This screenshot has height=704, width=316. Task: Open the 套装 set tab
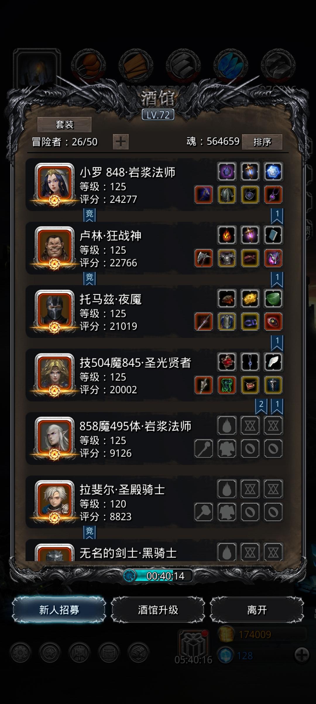64,125
